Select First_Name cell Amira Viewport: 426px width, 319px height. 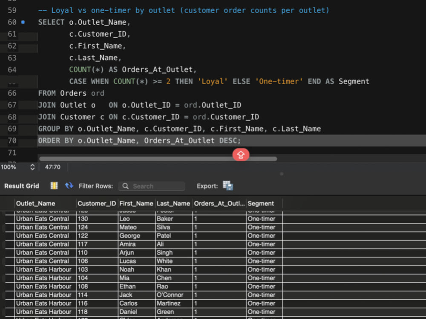137,244
